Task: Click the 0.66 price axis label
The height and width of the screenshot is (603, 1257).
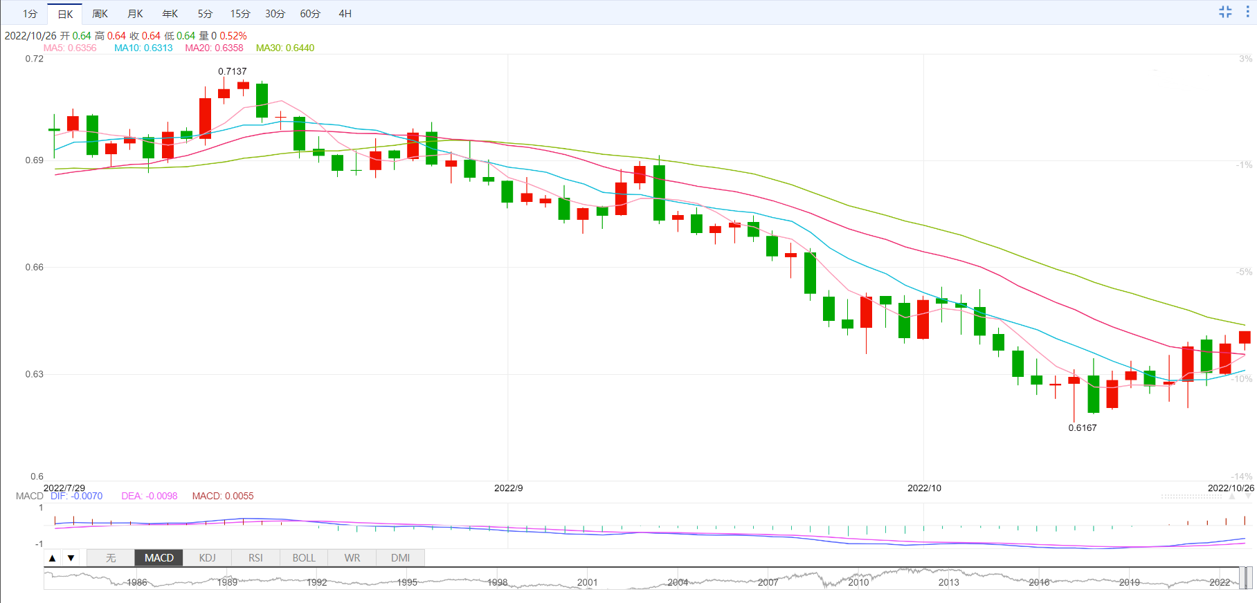Action: tap(35, 267)
